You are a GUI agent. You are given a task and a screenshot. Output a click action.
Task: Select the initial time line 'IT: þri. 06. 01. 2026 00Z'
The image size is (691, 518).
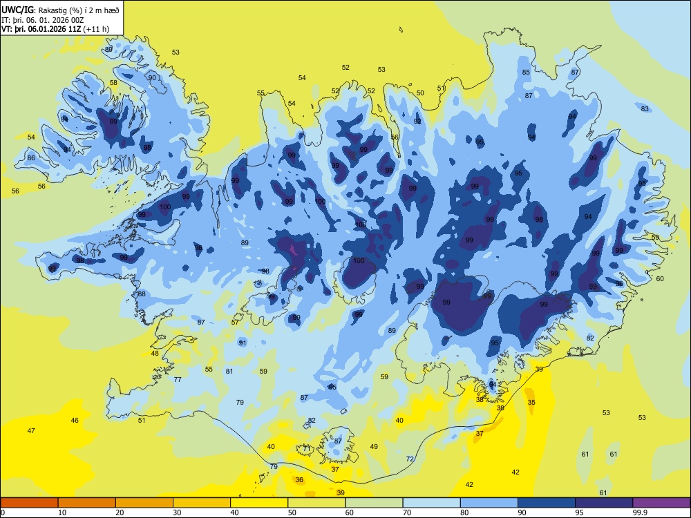click(42, 20)
